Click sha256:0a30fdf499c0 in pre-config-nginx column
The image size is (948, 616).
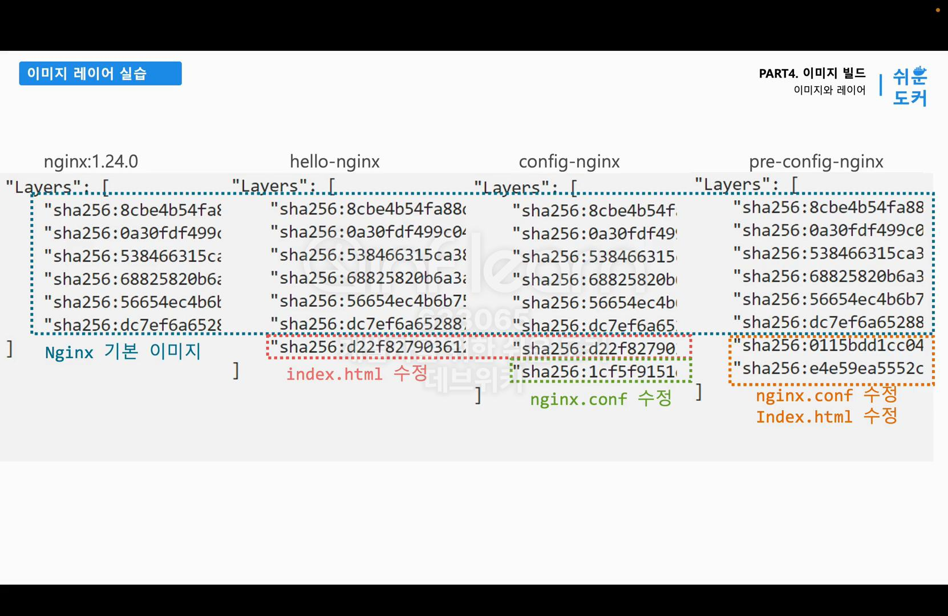tap(829, 230)
